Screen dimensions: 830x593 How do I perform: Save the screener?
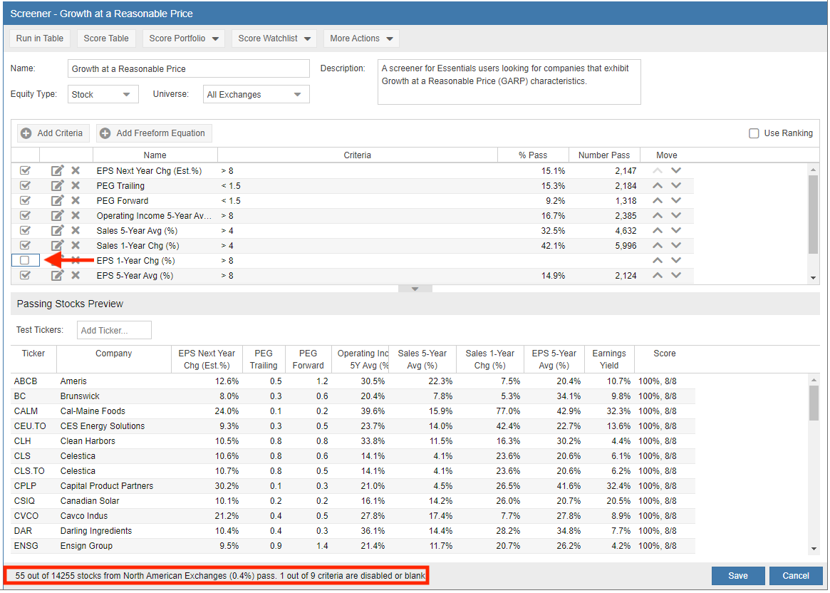[x=738, y=575]
